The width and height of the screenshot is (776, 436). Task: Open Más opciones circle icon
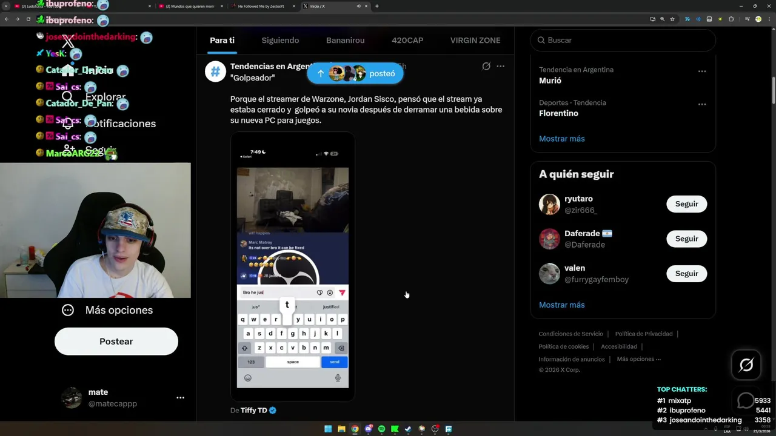click(68, 310)
